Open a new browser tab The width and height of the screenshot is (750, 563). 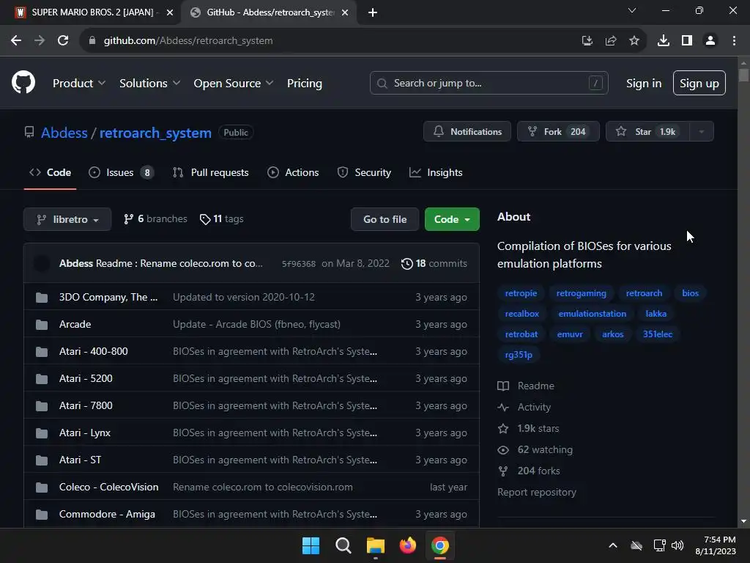click(373, 12)
